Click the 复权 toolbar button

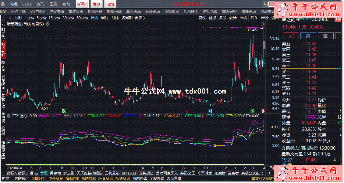[202, 18]
